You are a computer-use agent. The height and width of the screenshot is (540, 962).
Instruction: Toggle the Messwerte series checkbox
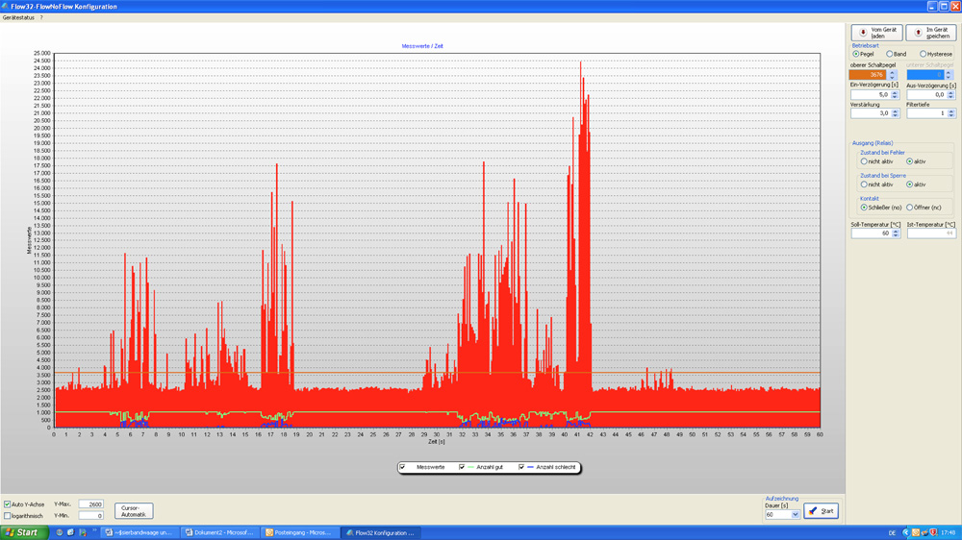402,467
